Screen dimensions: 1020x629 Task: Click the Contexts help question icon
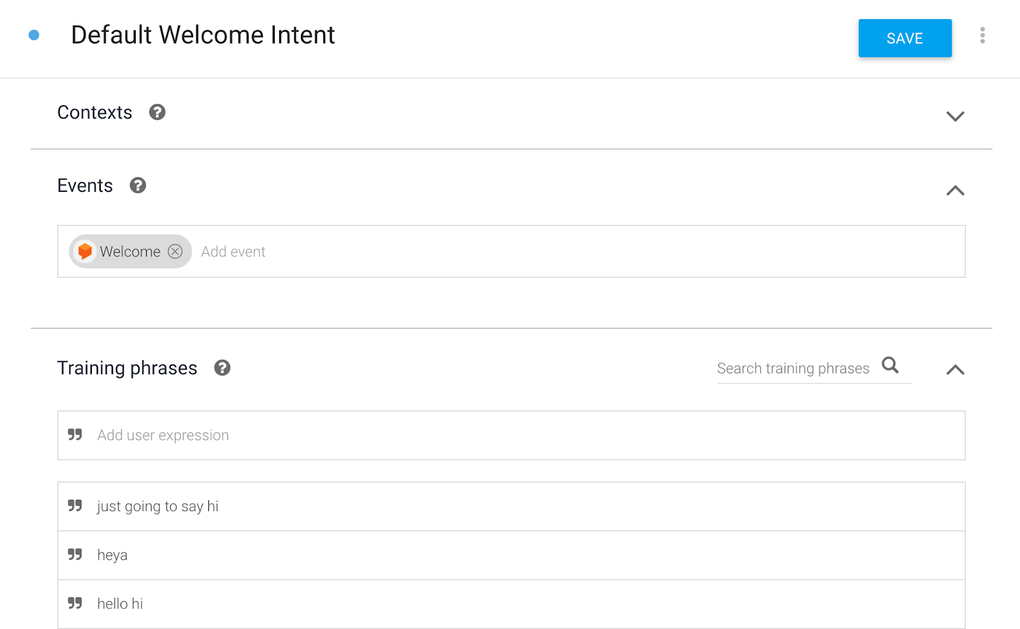point(157,112)
